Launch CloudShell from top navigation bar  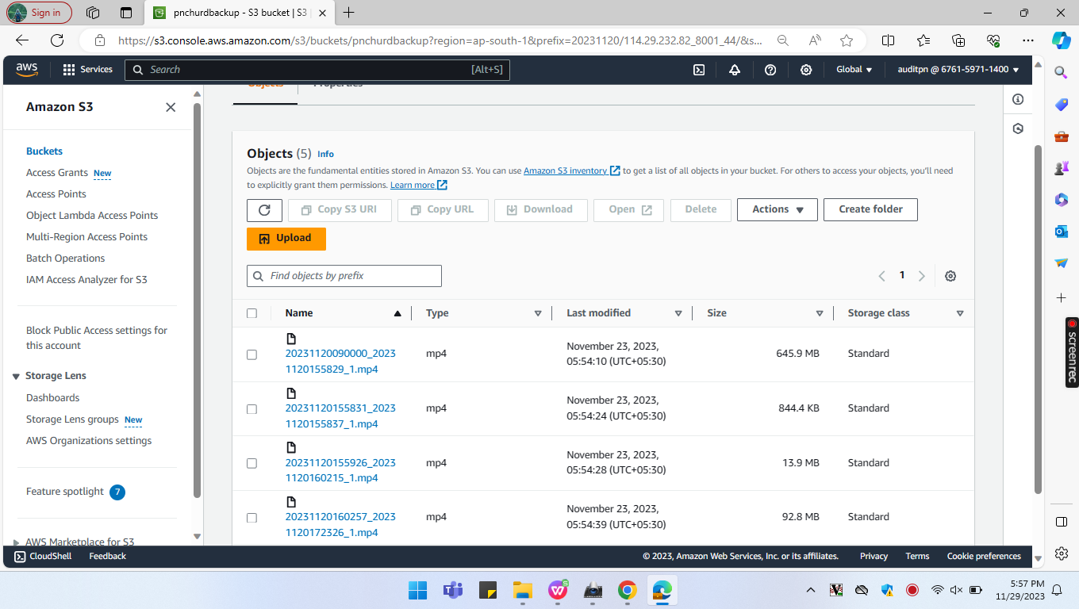click(x=699, y=70)
